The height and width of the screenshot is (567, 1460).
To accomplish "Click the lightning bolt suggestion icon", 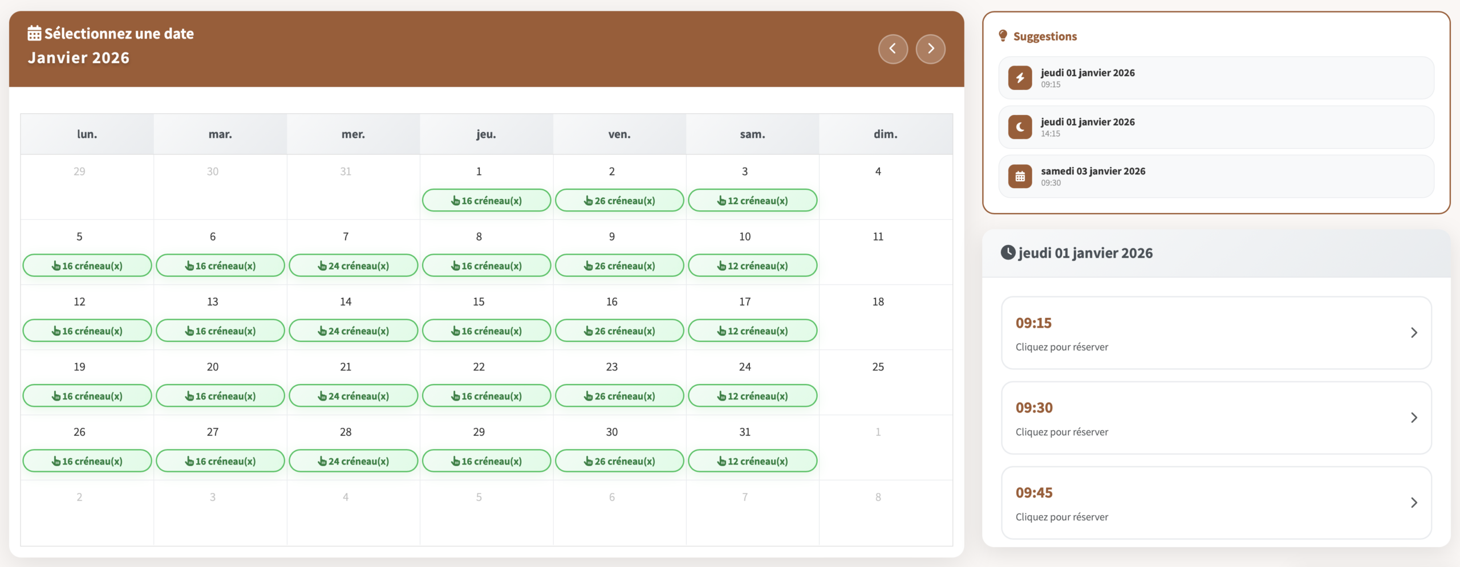I will pos(1020,78).
